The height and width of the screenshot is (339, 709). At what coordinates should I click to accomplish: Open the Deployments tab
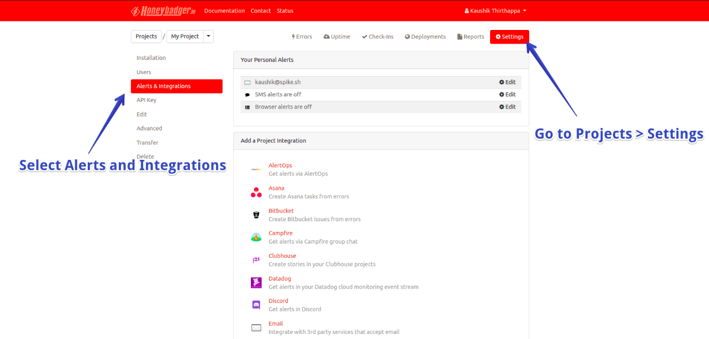tap(425, 37)
